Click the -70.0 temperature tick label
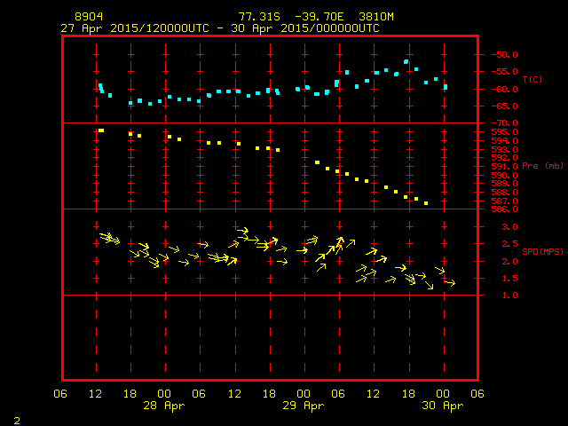The height and width of the screenshot is (426, 568). point(504,123)
